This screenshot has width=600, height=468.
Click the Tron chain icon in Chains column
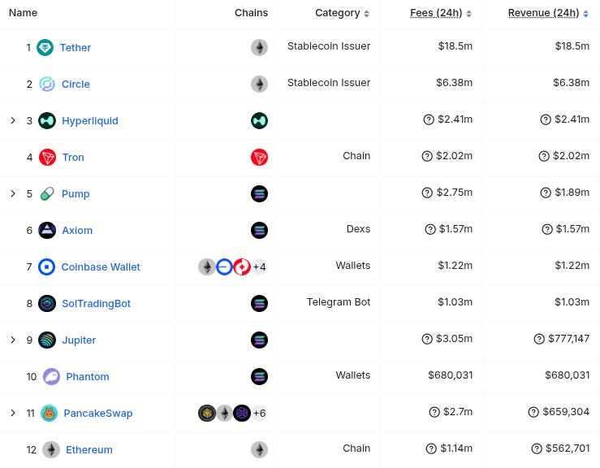click(x=260, y=158)
